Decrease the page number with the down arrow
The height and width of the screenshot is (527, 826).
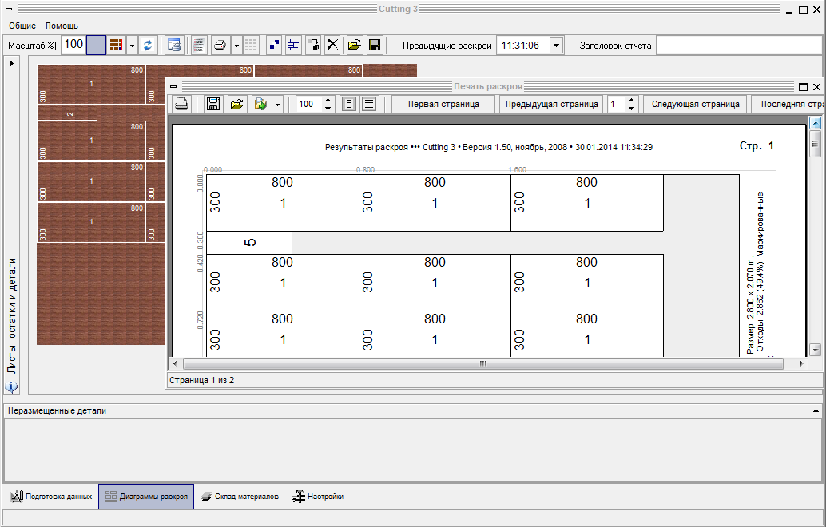click(x=632, y=109)
